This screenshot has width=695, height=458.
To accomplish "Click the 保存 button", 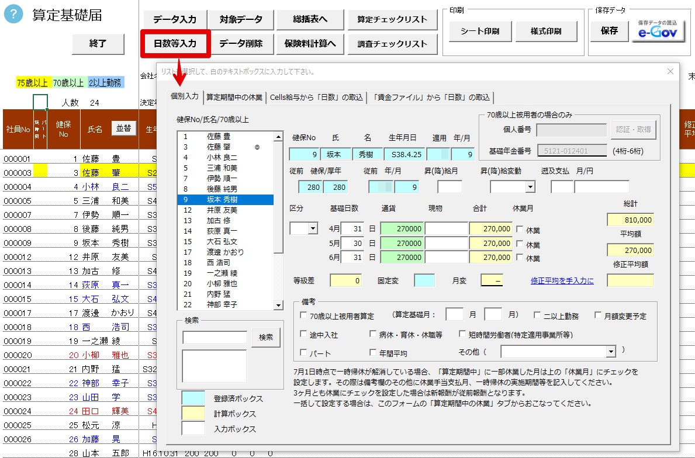I will [x=610, y=30].
